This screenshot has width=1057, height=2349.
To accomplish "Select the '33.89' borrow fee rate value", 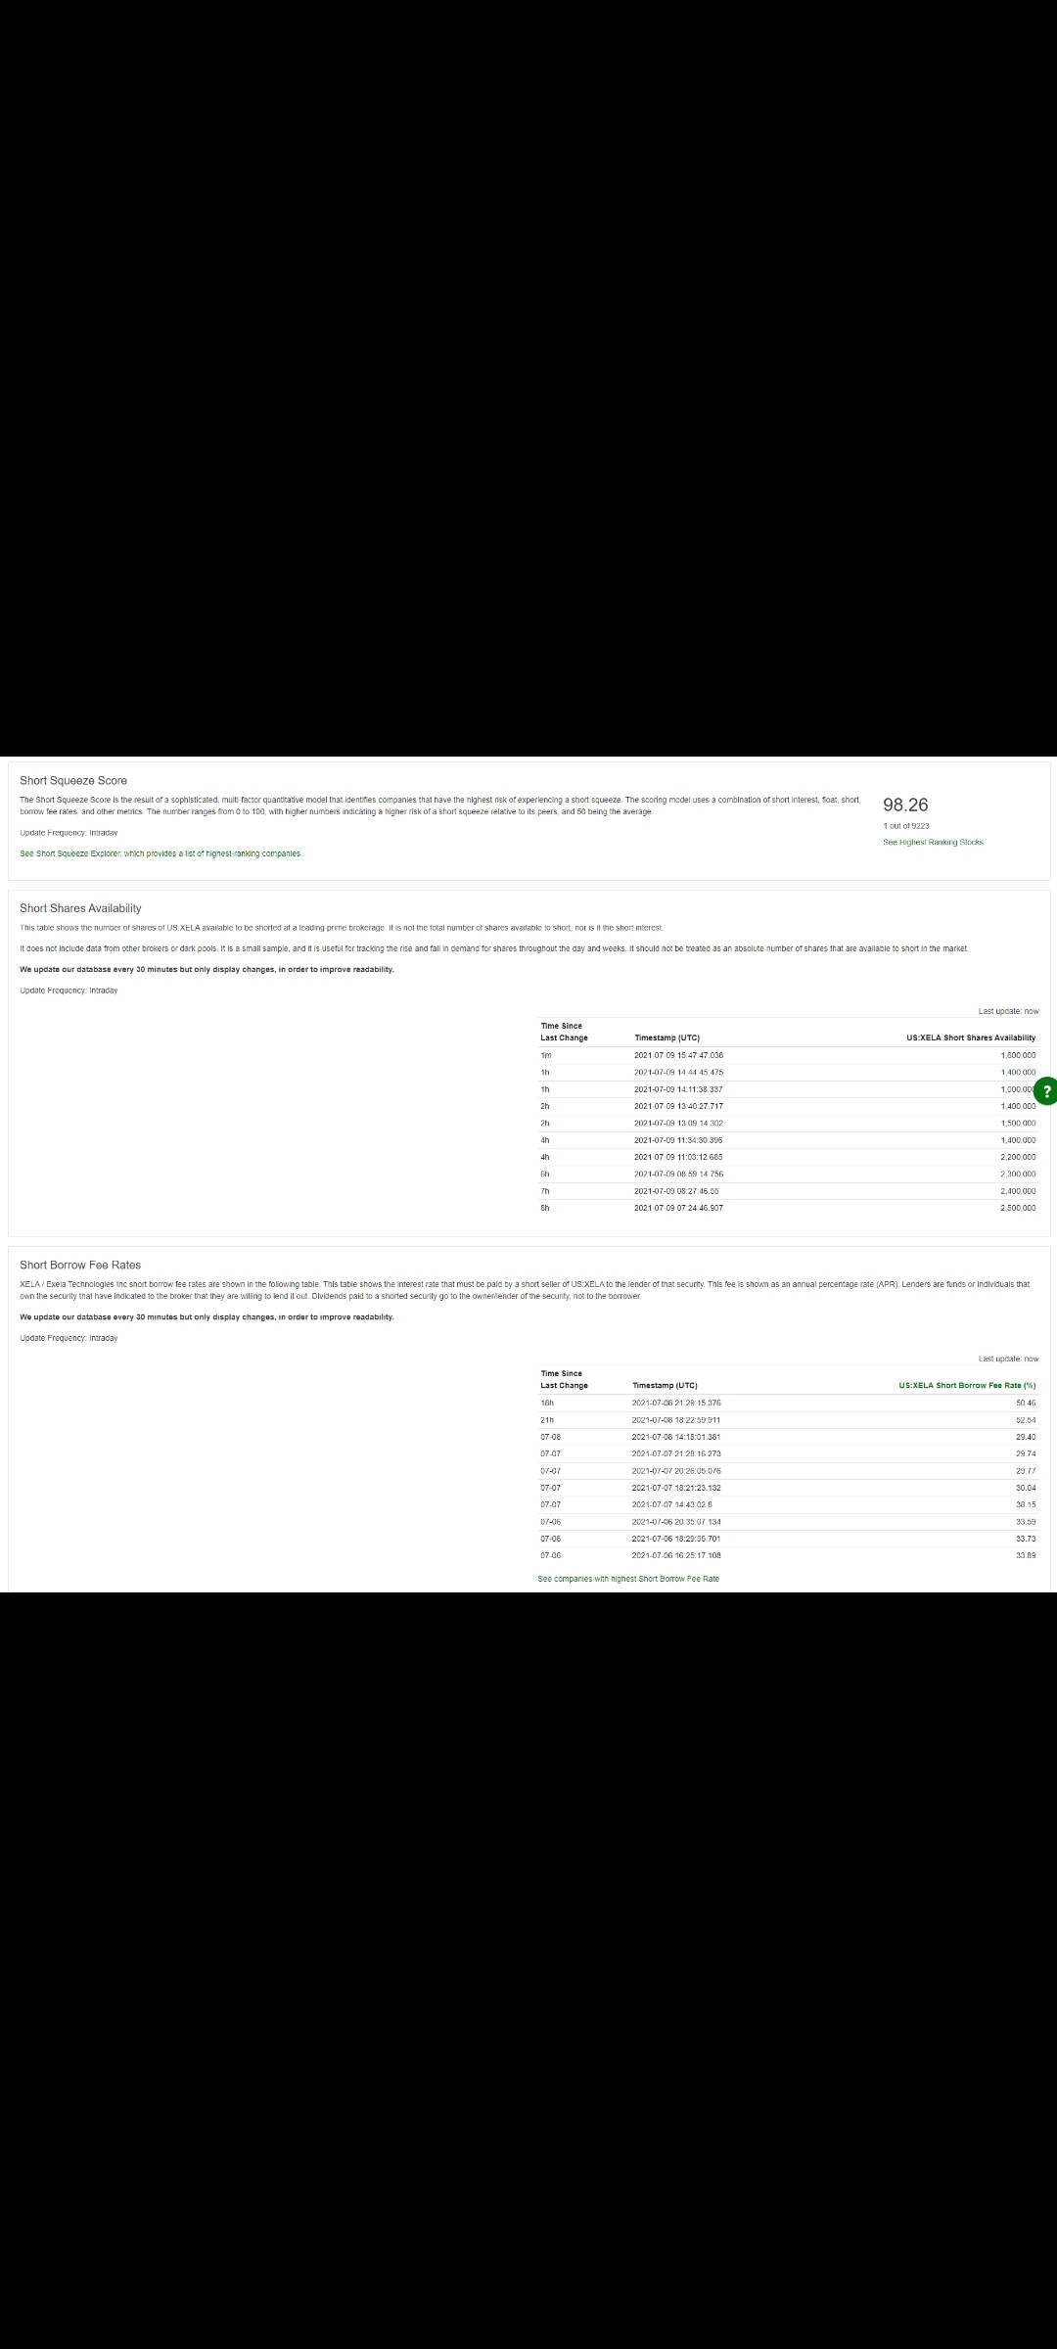I will (x=1026, y=1555).
